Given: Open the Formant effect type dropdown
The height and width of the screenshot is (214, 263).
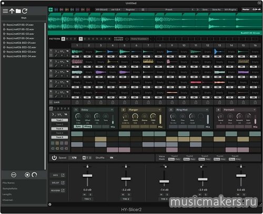Looking at the screenshot, I should pos(239,110).
